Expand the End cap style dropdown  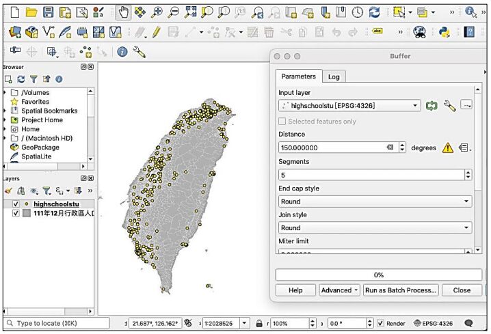(x=375, y=201)
